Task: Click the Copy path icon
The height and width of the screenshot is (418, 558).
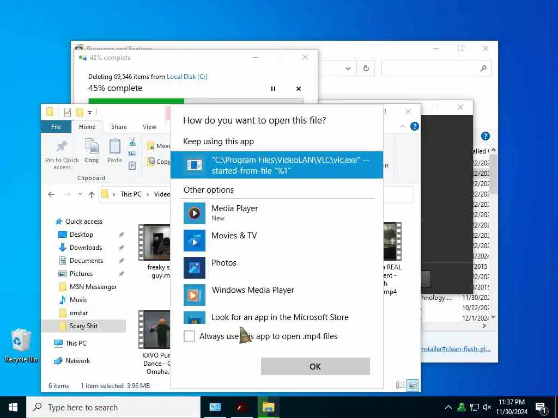Action: click(132, 154)
